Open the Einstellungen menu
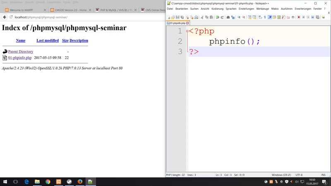 [x=247, y=9]
